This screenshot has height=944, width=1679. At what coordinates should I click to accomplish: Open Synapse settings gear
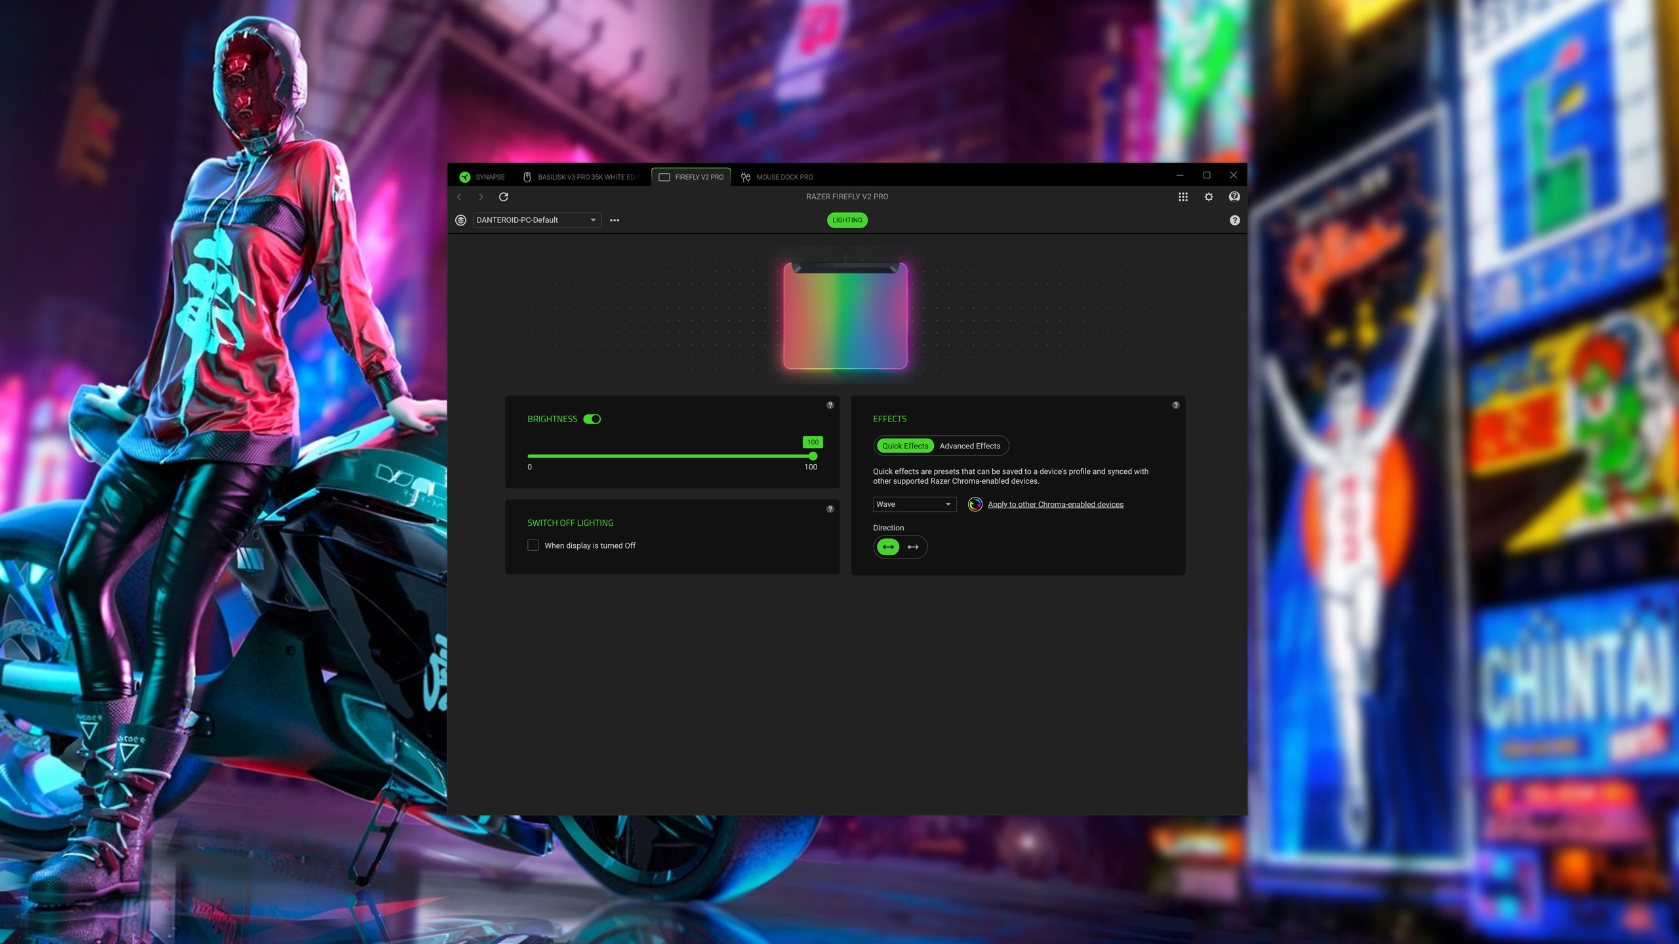[1209, 197]
